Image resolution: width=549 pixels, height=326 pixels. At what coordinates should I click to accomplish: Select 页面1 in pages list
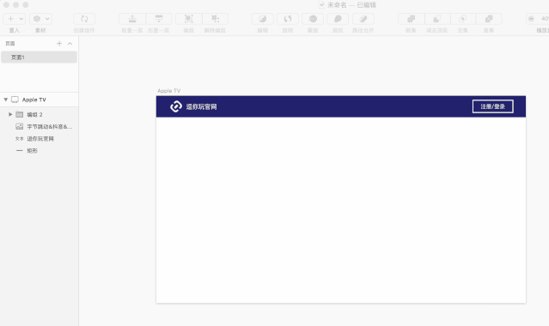(40, 57)
